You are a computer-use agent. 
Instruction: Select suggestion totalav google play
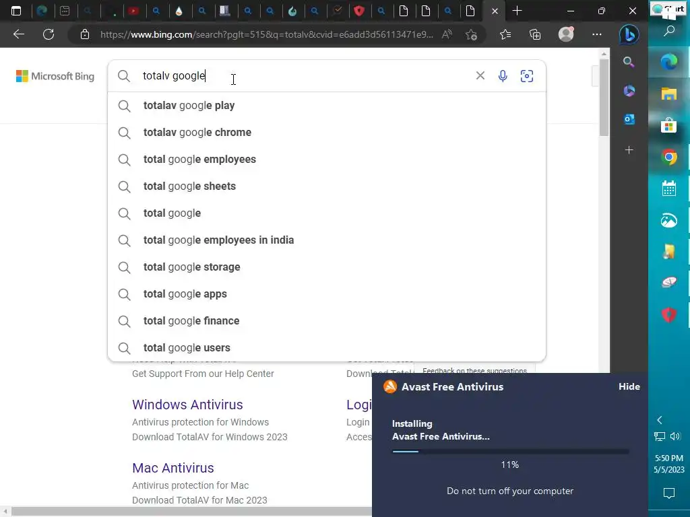click(327, 106)
